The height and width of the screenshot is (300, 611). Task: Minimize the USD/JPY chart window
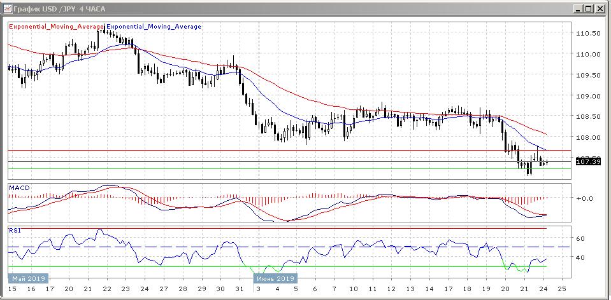click(x=578, y=9)
